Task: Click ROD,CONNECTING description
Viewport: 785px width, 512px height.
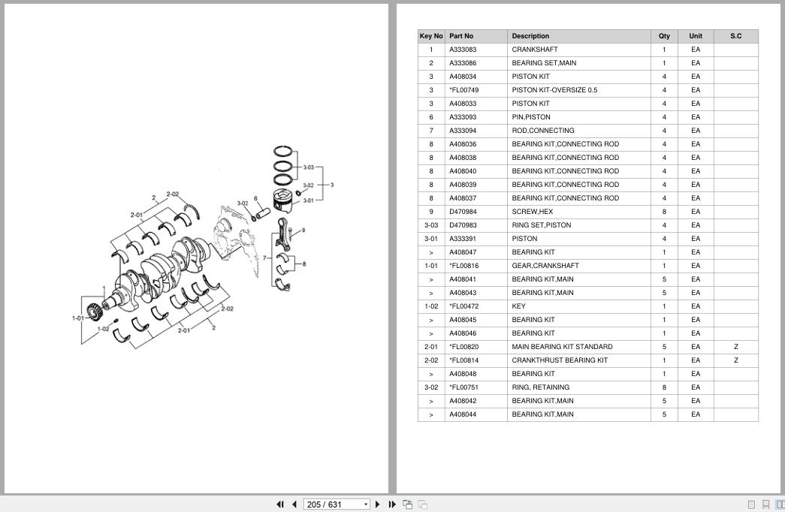Action: point(542,131)
